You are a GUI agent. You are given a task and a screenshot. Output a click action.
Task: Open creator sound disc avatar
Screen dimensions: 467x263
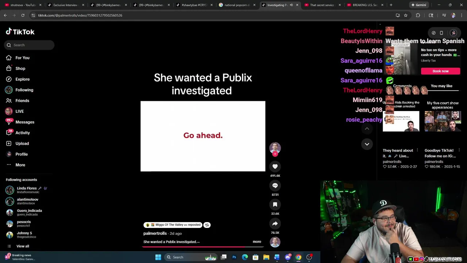275,242
